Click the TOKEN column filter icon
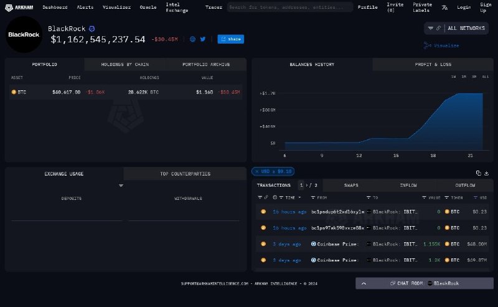The image size is (498, 307). tap(446, 197)
